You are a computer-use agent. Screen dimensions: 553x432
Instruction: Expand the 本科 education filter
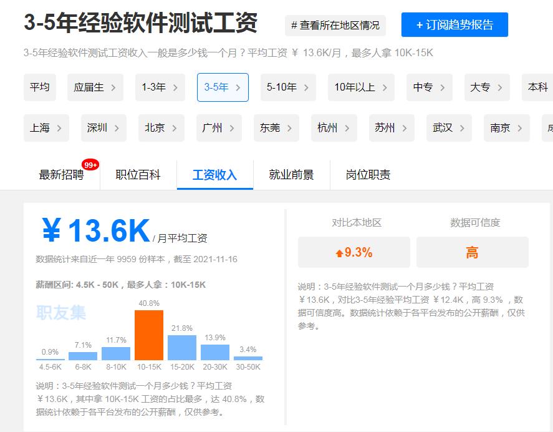pos(540,88)
